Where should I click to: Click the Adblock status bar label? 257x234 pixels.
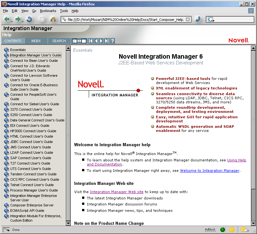pyautogui.click(x=210, y=230)
